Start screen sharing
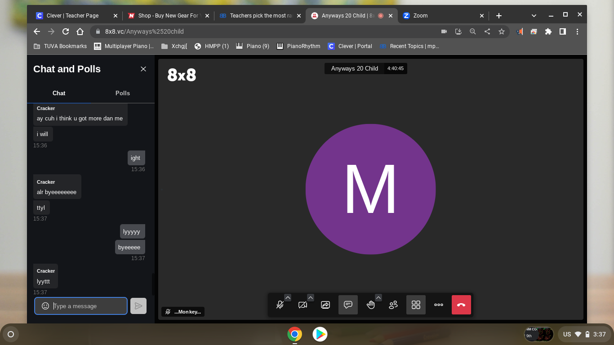The height and width of the screenshot is (345, 614). tap(325, 305)
